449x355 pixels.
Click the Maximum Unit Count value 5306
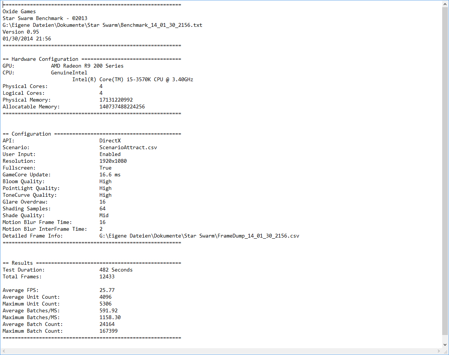point(106,304)
